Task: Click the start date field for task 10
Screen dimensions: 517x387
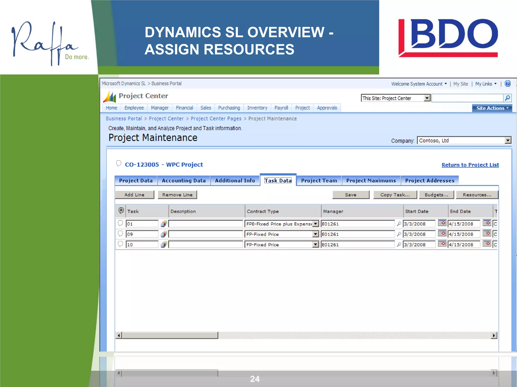Action: (419, 244)
